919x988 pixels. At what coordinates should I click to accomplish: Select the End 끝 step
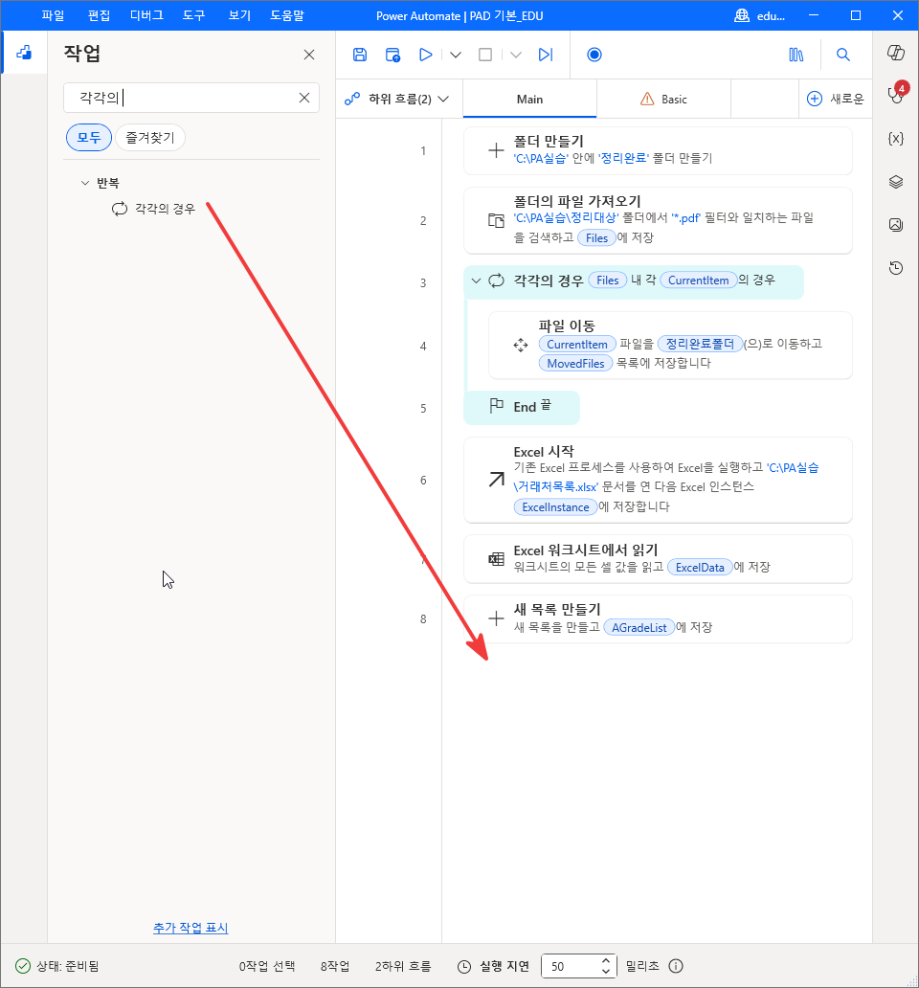pos(522,407)
